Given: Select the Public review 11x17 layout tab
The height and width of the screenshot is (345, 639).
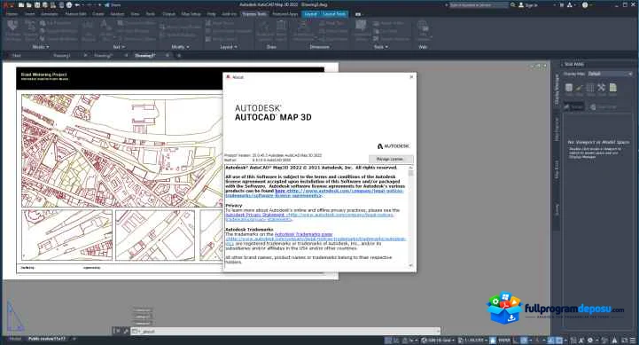Looking at the screenshot, I should coord(46,339).
